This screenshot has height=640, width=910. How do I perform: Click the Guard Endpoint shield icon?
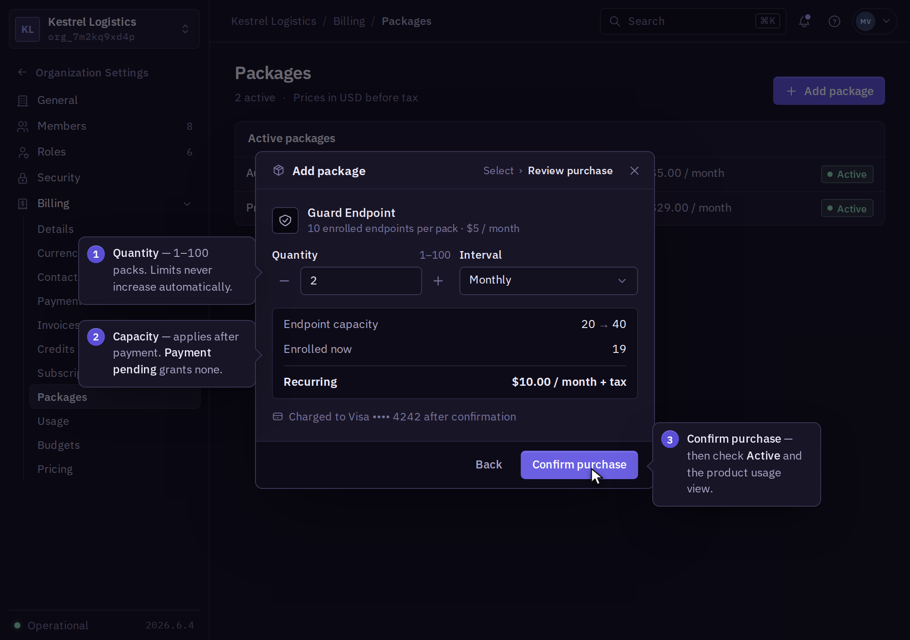pos(285,220)
